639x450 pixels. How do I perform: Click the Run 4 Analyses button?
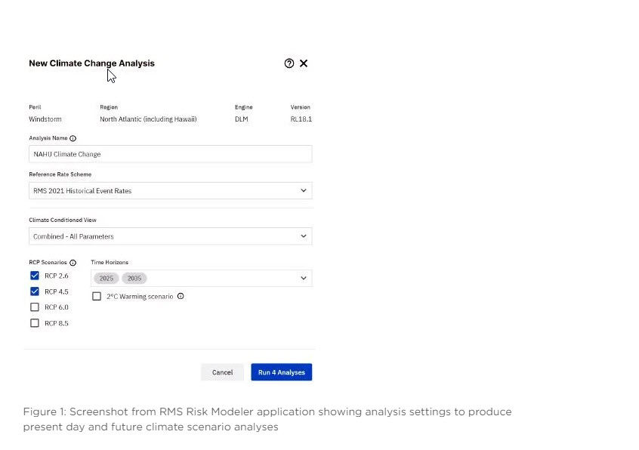282,372
